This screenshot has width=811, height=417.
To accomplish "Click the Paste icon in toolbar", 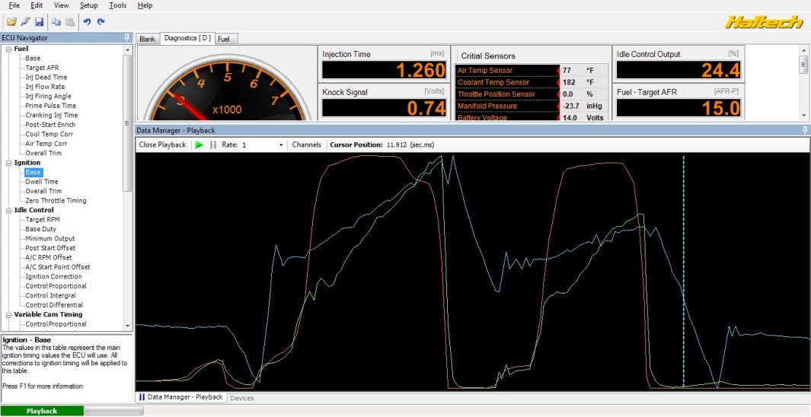I will point(71,22).
